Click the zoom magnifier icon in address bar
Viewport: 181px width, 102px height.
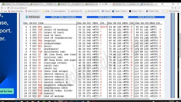(x=172, y=8)
